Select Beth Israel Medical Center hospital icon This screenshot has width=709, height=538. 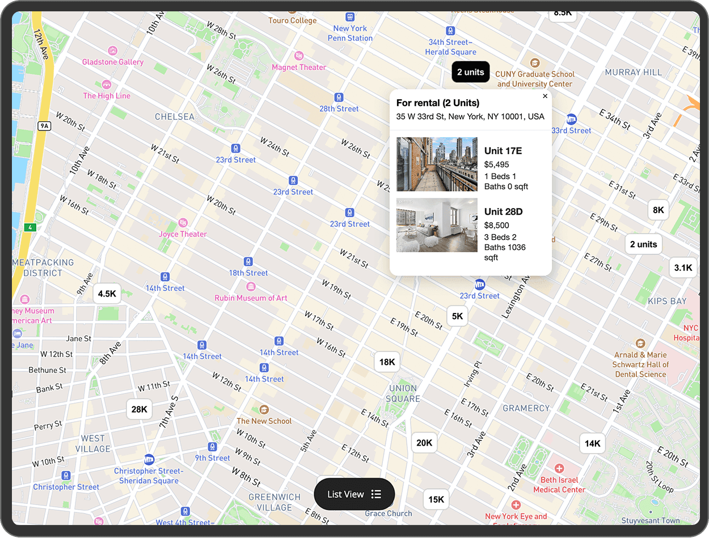559,468
